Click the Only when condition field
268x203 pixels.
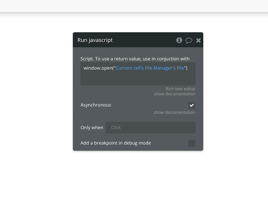click(150, 127)
